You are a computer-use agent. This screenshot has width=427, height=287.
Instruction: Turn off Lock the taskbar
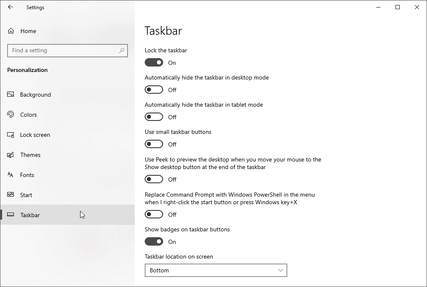coord(154,62)
